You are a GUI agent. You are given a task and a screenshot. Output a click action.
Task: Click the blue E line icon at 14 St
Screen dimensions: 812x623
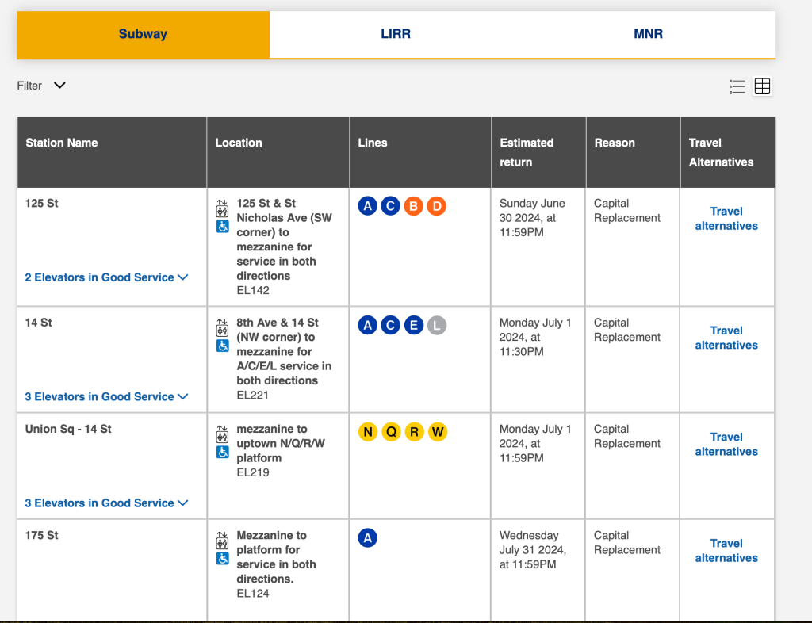pos(413,326)
